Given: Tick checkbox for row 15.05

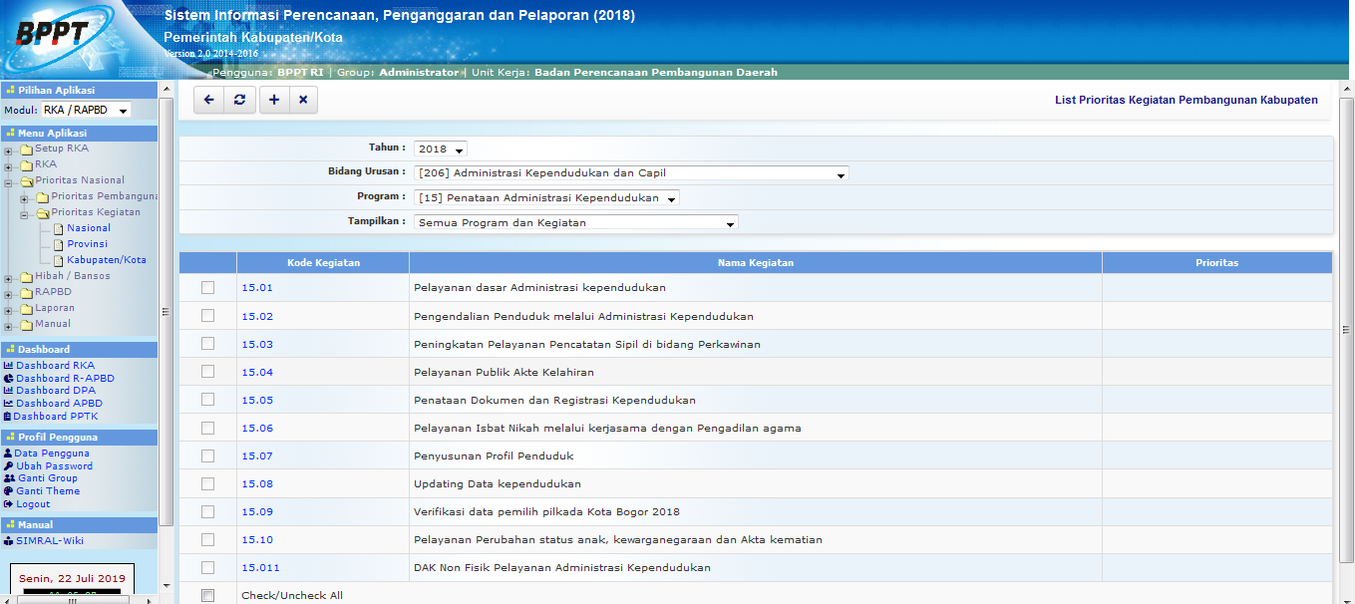Looking at the screenshot, I should pyautogui.click(x=207, y=400).
